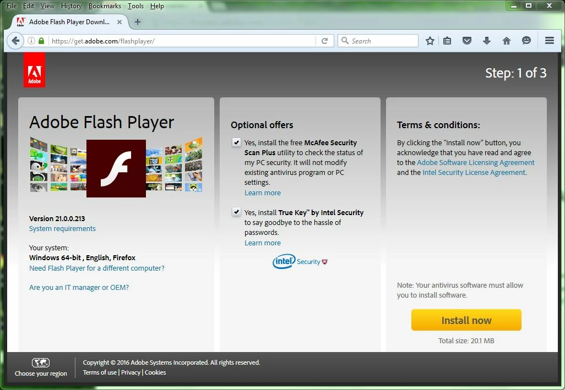Viewport: 565px width, 390px height.
Task: Click the site information icon in address bar
Action: click(x=31, y=41)
